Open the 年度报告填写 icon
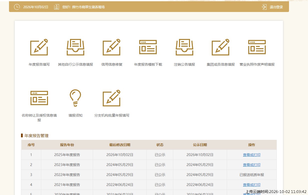The width and height of the screenshot is (308, 195). [39, 47]
